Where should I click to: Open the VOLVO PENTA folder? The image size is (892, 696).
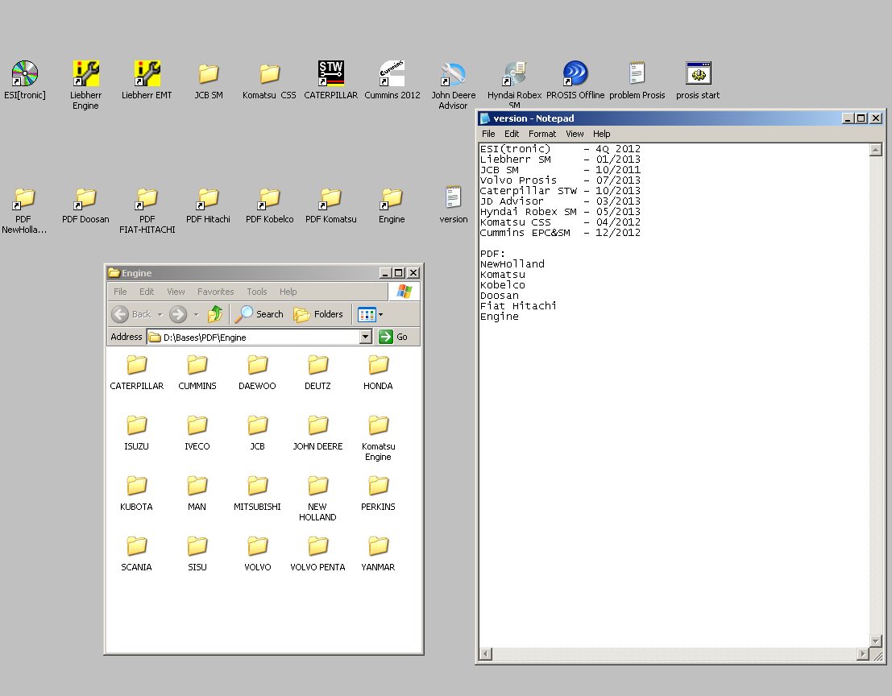click(317, 548)
